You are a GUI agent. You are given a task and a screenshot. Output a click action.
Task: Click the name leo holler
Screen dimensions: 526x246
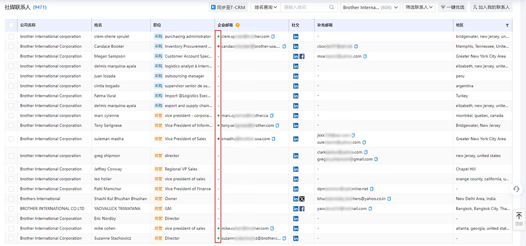click(x=103, y=179)
